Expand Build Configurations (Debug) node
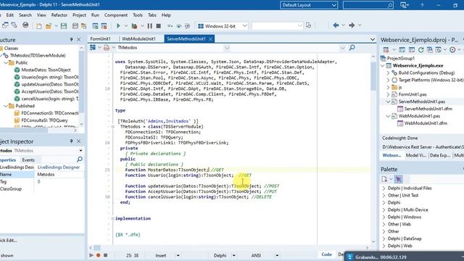The image size is (464, 261). (389, 72)
